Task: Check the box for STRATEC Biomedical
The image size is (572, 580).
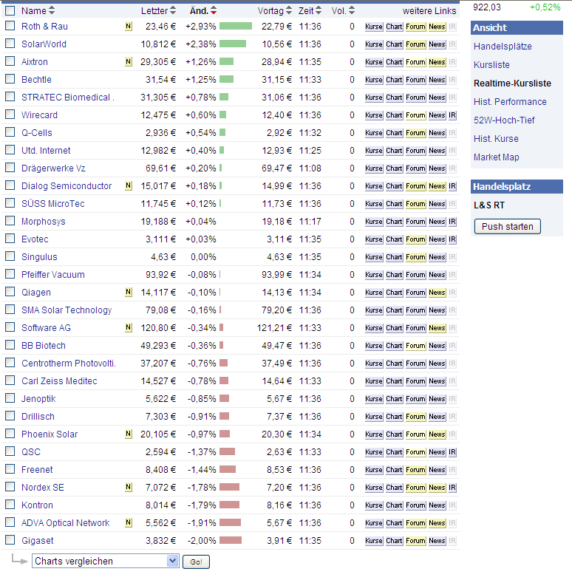Action: (10, 97)
